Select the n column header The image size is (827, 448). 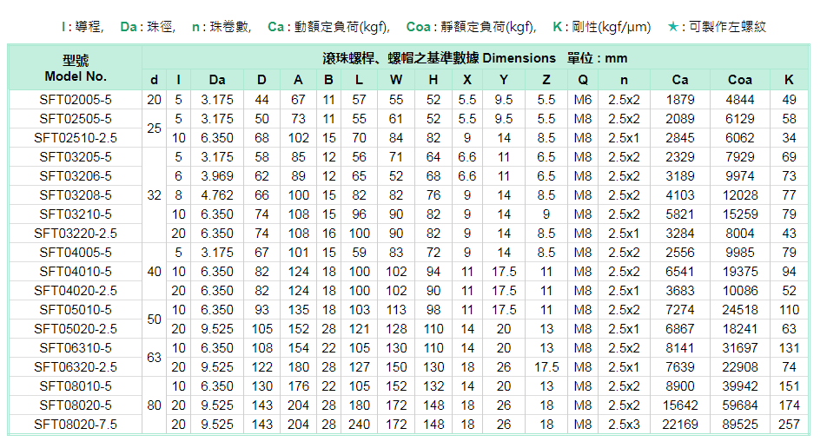coord(624,80)
